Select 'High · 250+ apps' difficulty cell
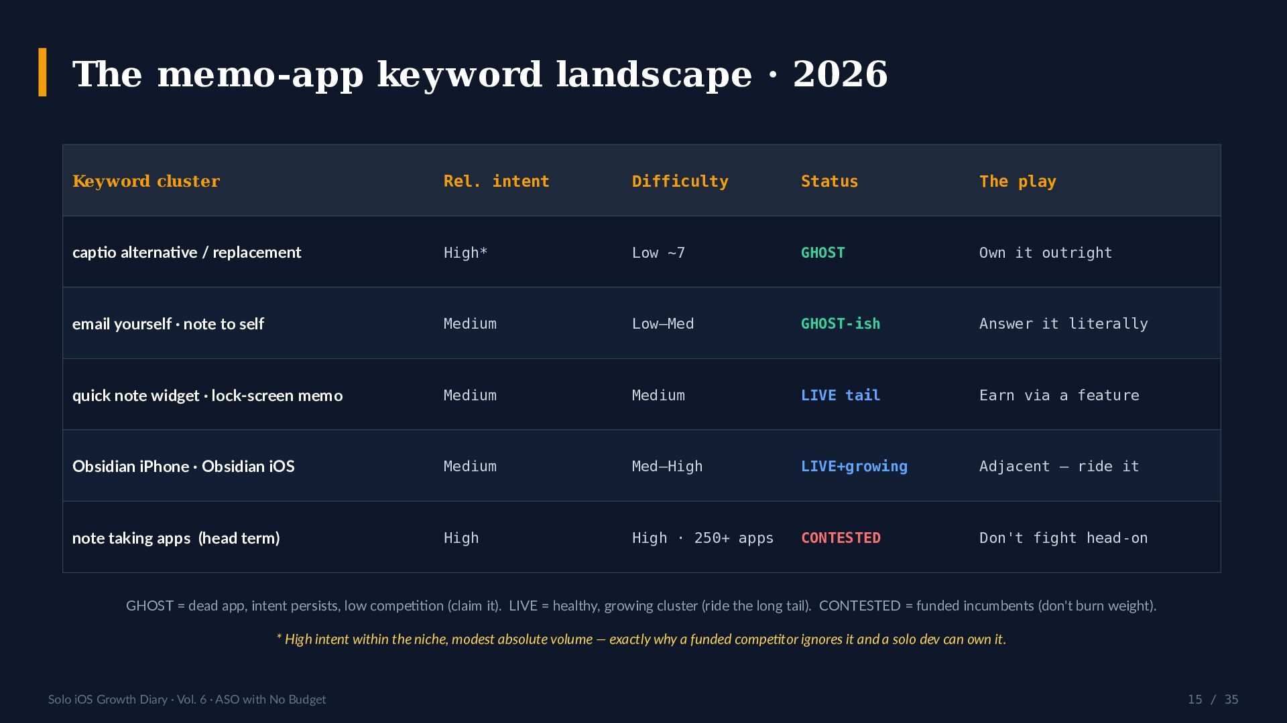The height and width of the screenshot is (723, 1287). (702, 538)
